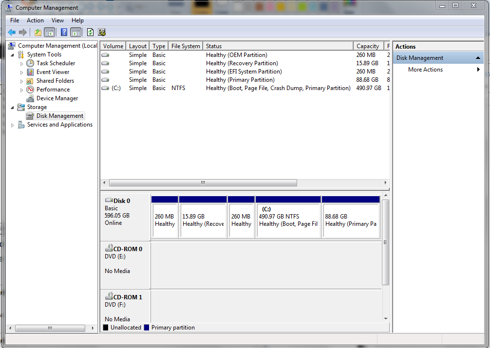490x348 pixels.
Task: Click tree pane scroll right arrow
Action: click(93, 328)
